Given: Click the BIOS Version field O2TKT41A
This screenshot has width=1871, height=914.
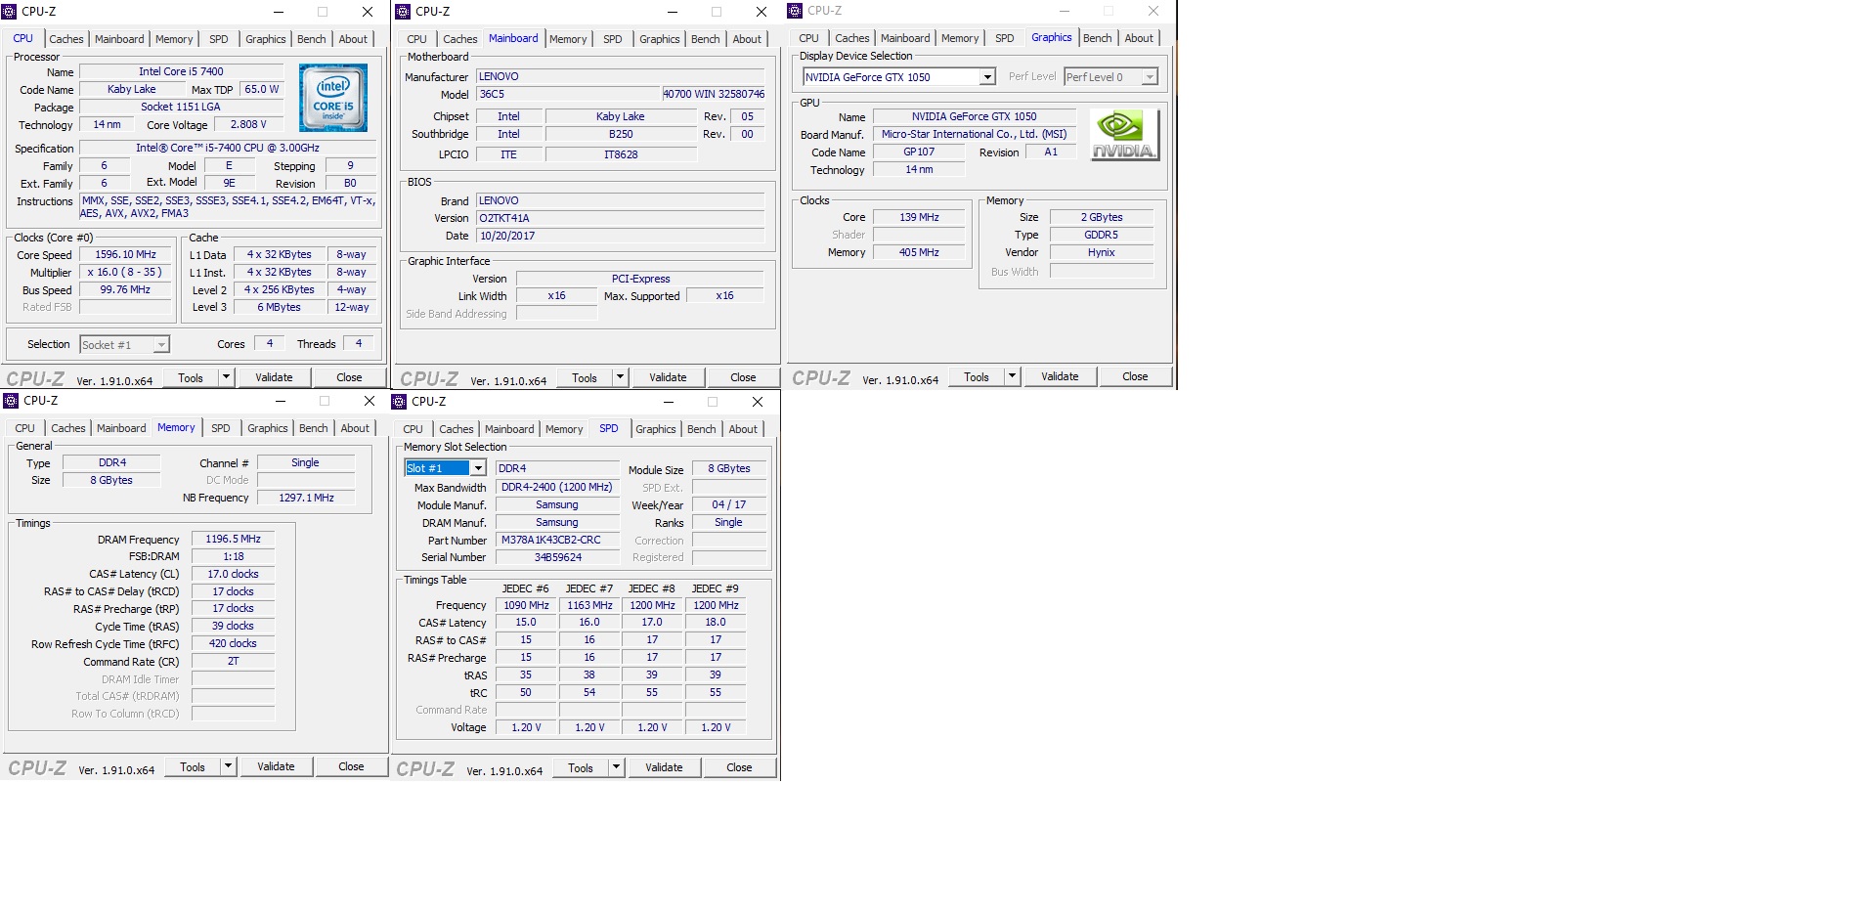Looking at the screenshot, I should pos(620,218).
